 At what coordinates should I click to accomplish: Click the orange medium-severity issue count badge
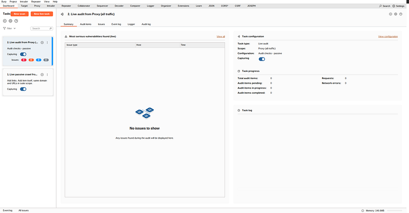tap(31, 60)
